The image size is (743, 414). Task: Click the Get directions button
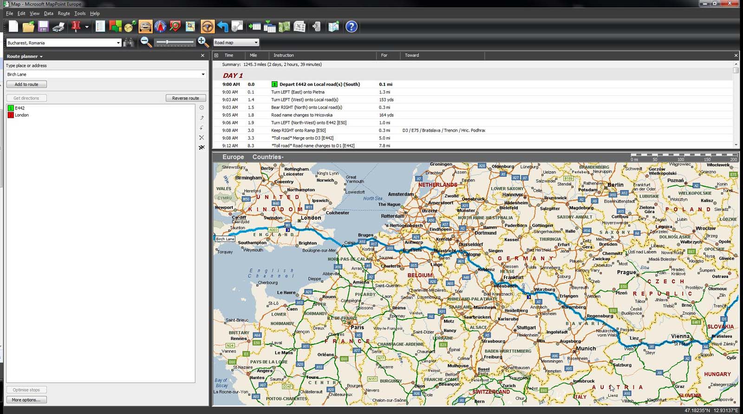(x=26, y=98)
